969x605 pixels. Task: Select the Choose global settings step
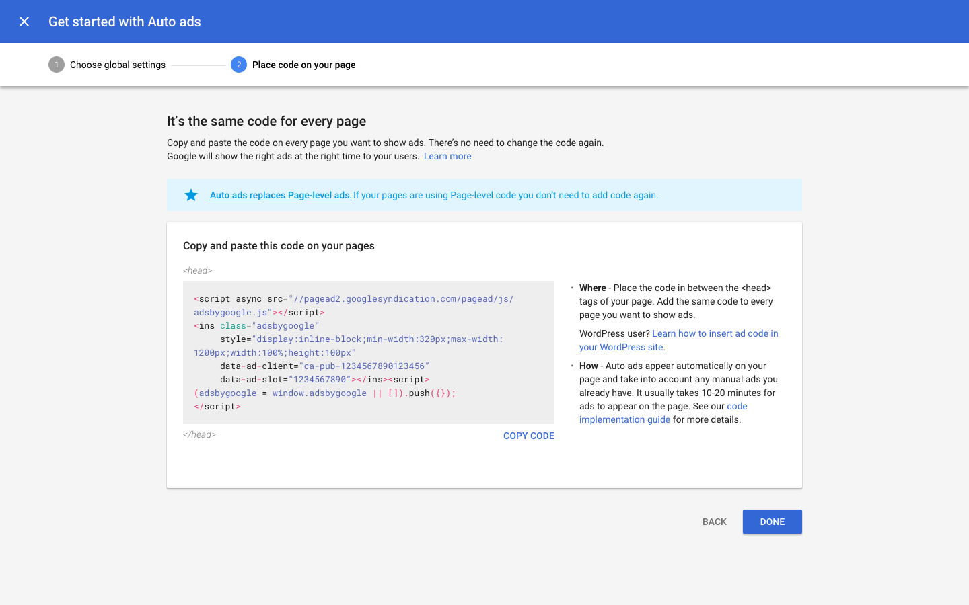pos(117,65)
